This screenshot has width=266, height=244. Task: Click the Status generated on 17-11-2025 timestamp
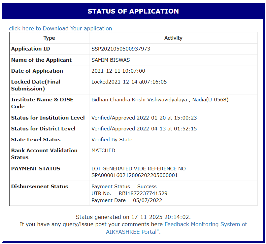point(133,217)
